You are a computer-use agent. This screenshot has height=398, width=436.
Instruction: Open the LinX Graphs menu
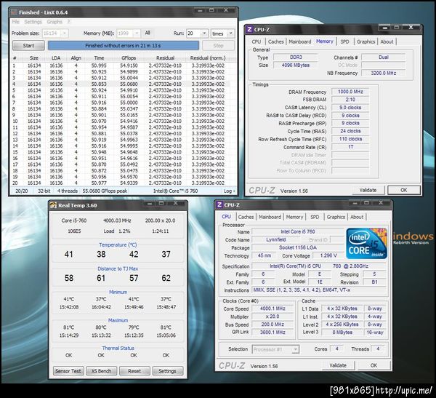(54, 22)
